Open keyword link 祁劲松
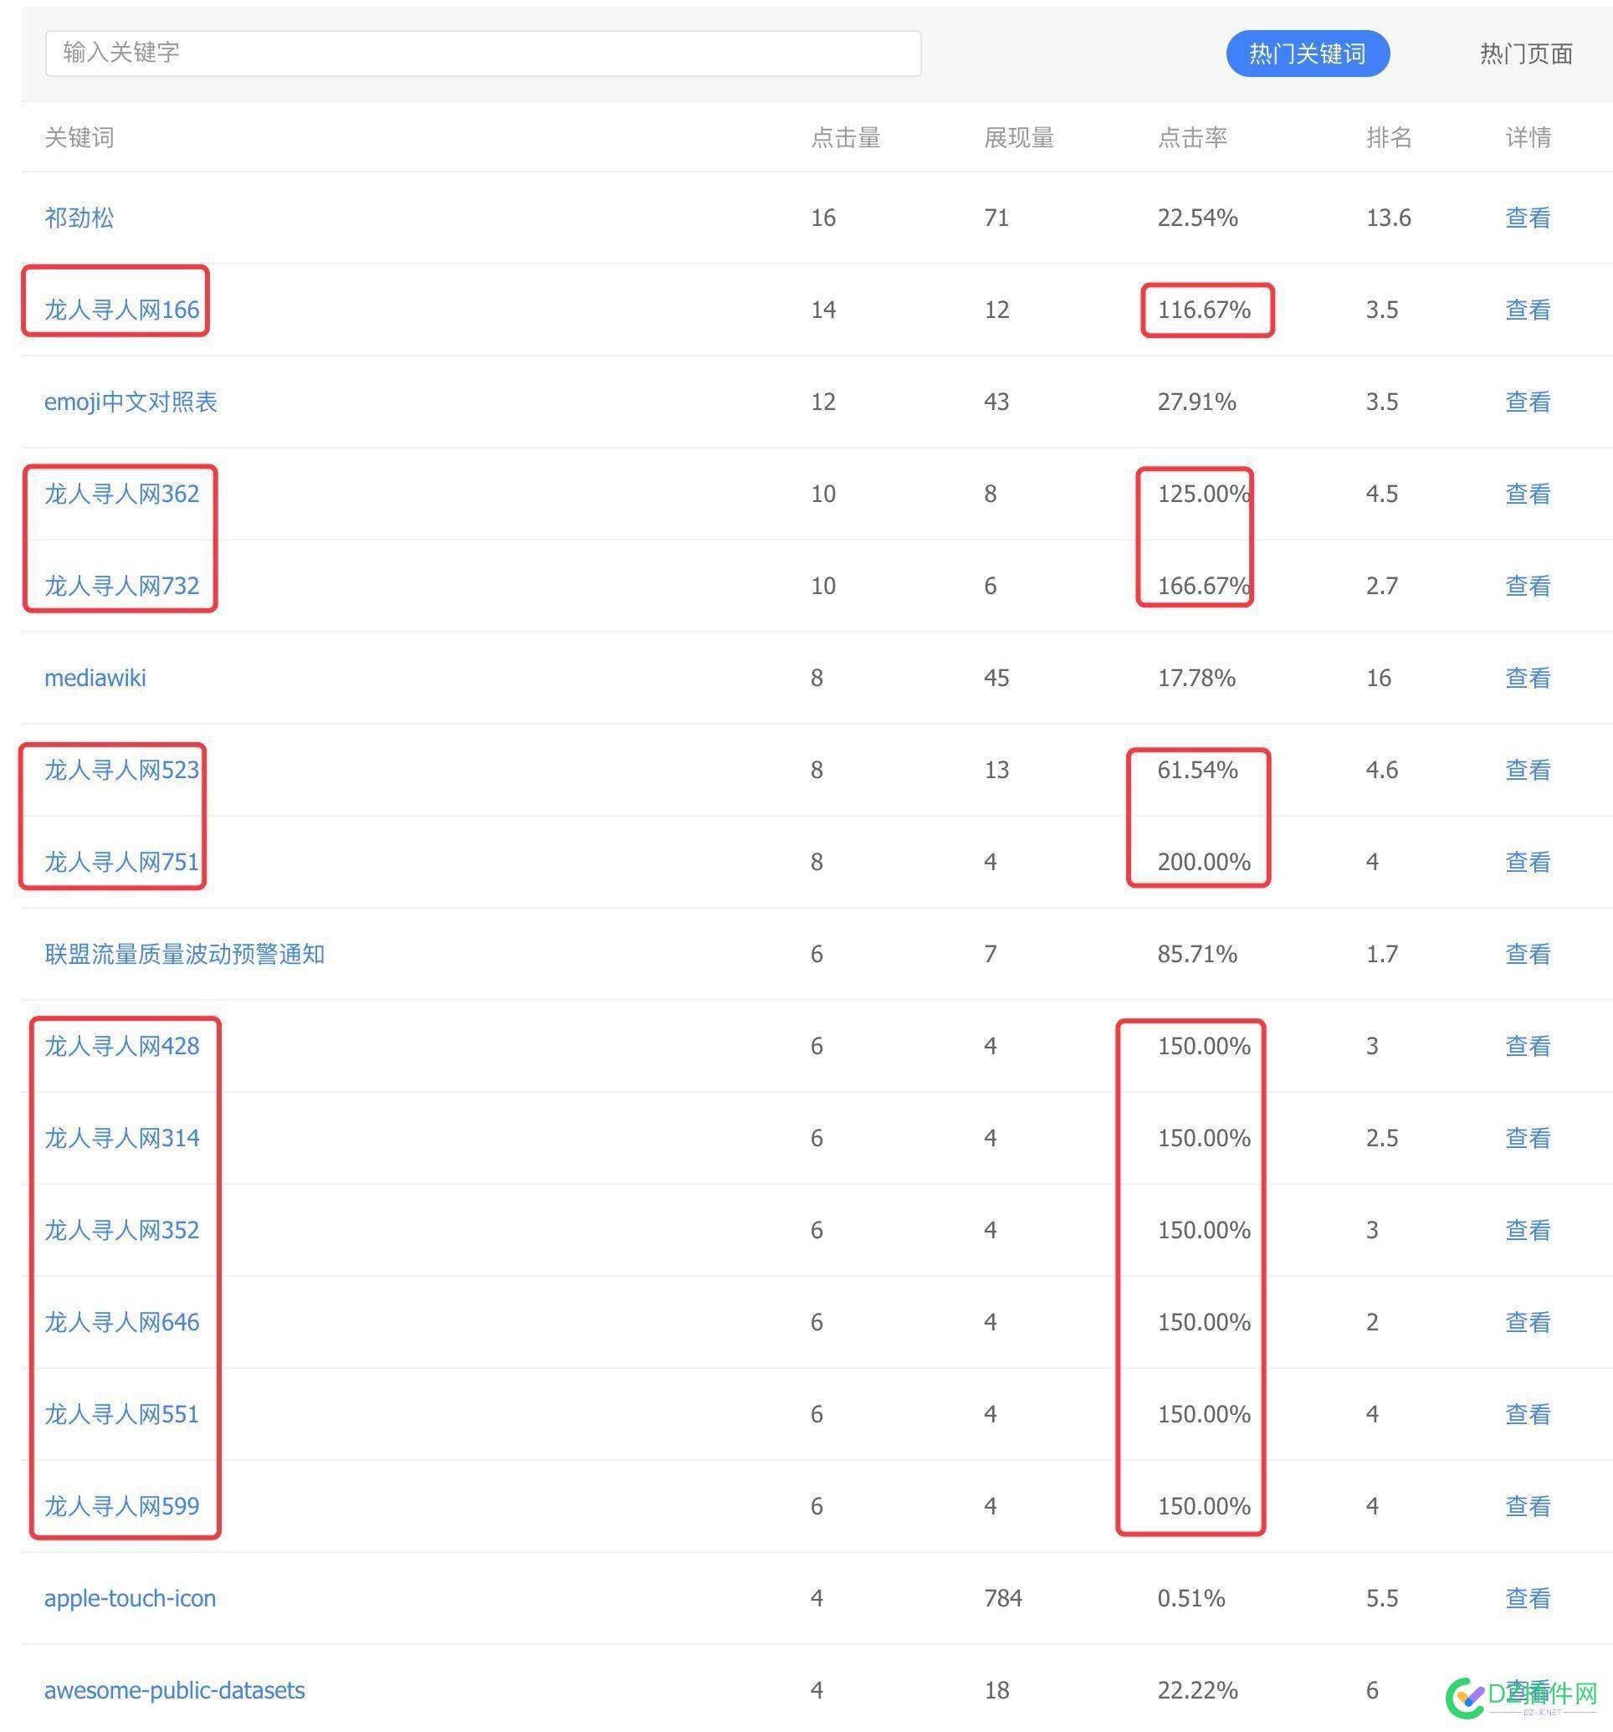 pyautogui.click(x=79, y=218)
